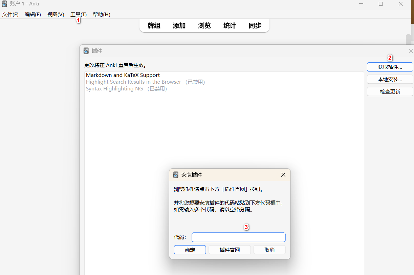414x275 pixels.
Task: Click the 检查更新 button
Action: point(390,92)
